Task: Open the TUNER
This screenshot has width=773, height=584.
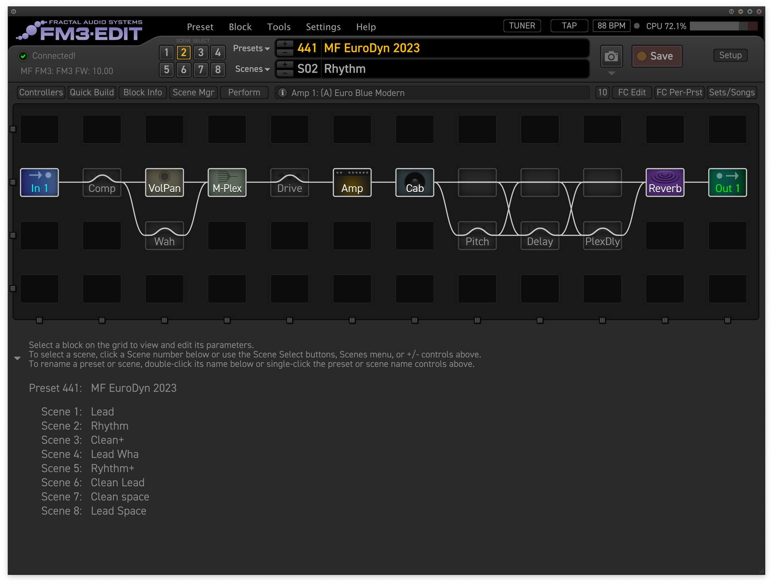Action: (522, 26)
